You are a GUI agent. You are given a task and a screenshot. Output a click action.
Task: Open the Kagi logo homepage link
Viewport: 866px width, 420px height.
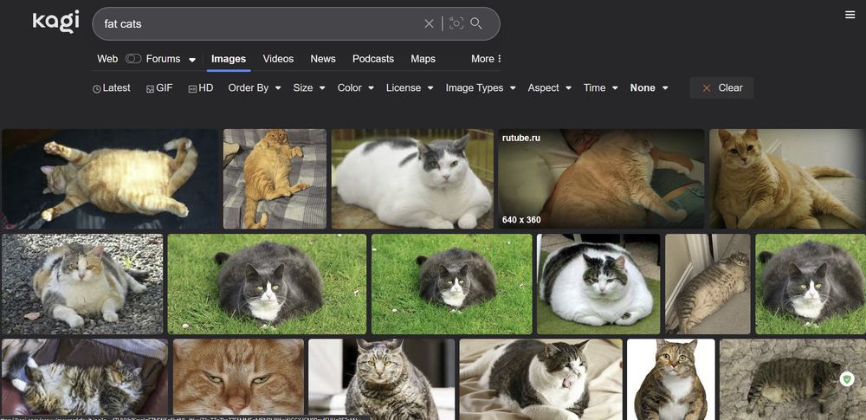click(x=55, y=22)
